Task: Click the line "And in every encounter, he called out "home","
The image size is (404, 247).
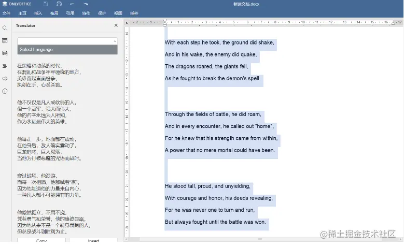Action: 219,126
